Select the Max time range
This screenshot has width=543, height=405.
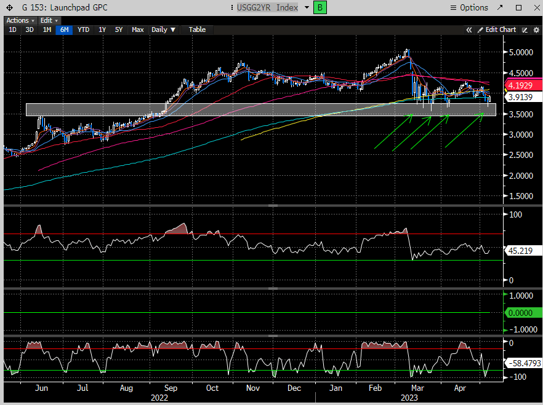point(138,29)
